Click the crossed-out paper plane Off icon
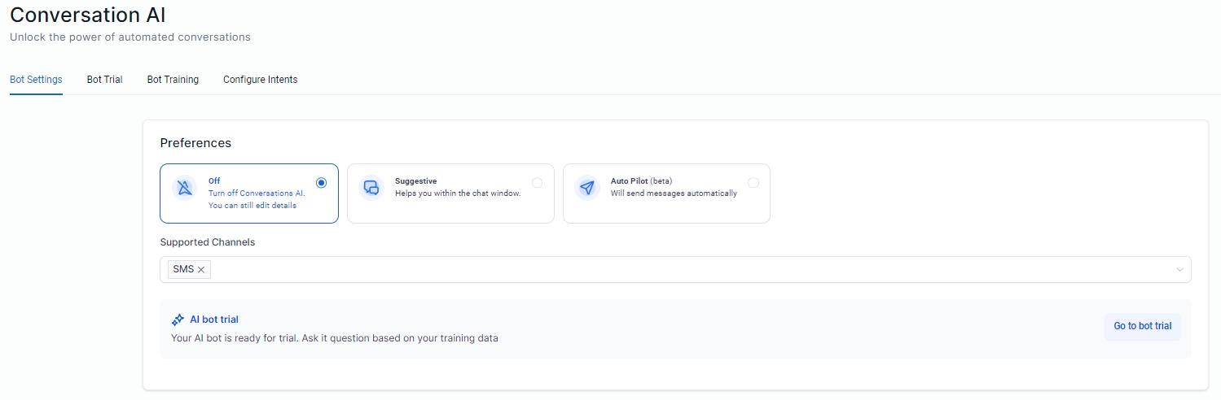The image size is (1221, 400). (x=185, y=188)
